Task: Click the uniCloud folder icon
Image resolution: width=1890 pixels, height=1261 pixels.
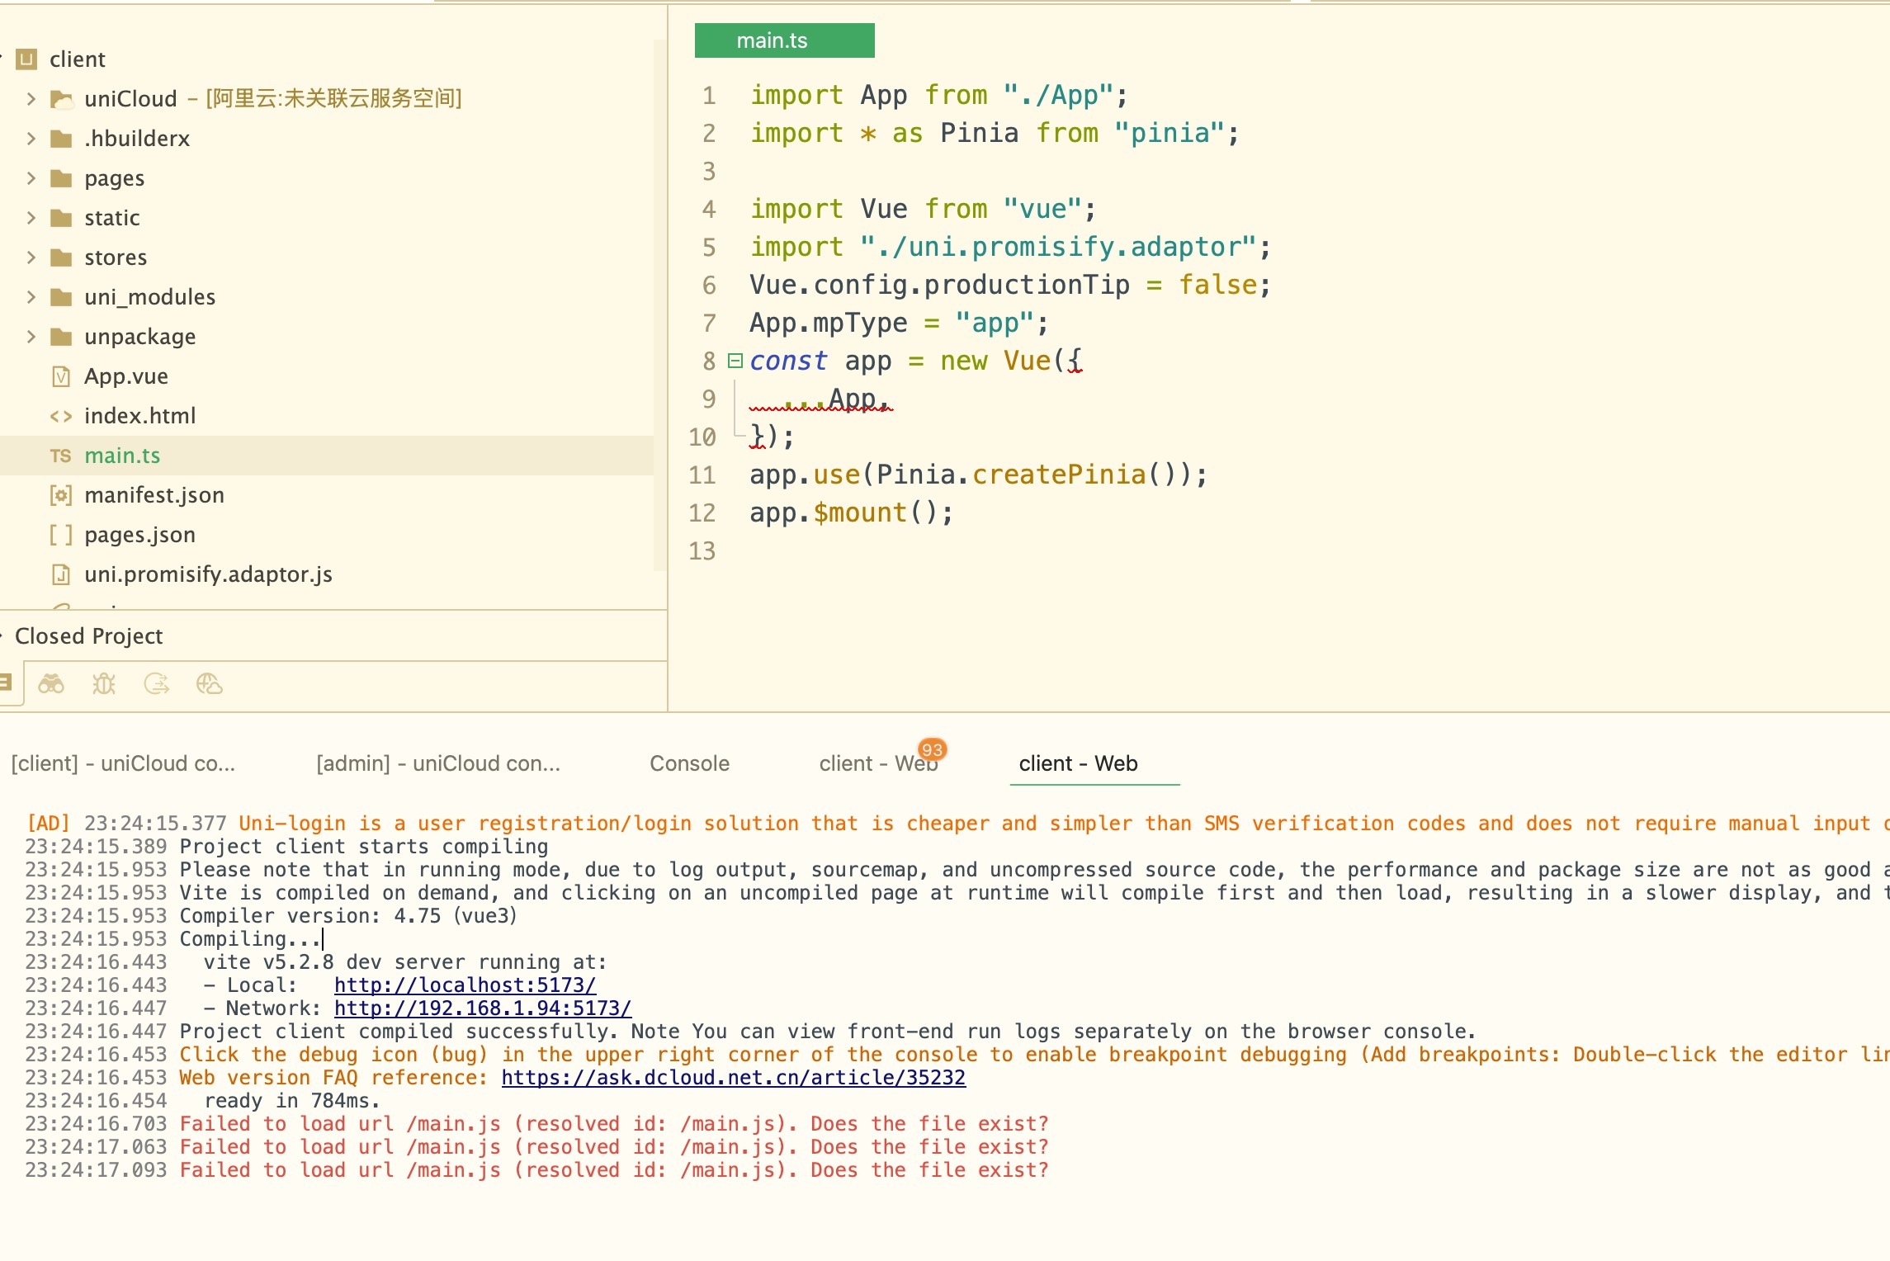Action: [61, 99]
